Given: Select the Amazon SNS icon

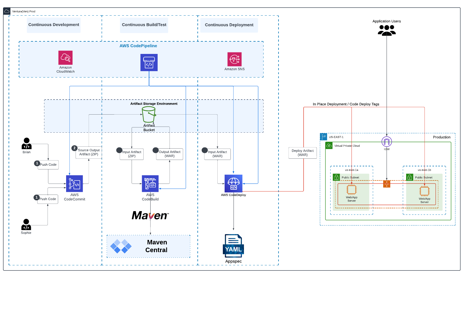Looking at the screenshot, I should (x=234, y=59).
